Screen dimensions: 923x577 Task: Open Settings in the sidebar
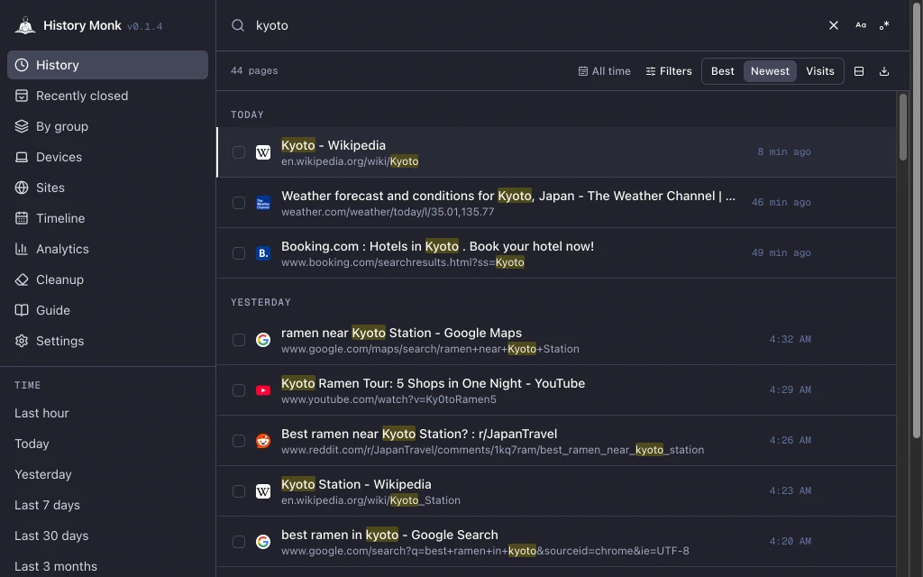(x=108, y=341)
